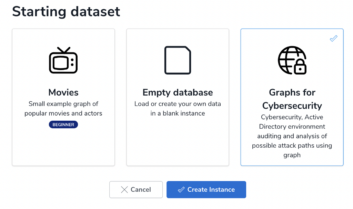Screen dimensions: 353x209
Task: Click the Starting dataset heading
Action: point(66,11)
